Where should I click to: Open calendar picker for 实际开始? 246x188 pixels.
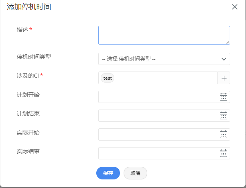coord(224,134)
